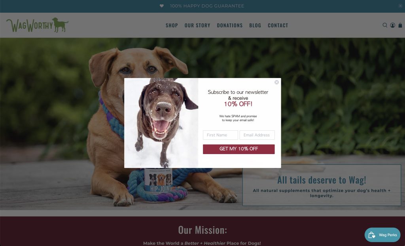This screenshot has height=246, width=405.
Task: Click the chocolate lab popup photo
Action: [x=161, y=123]
